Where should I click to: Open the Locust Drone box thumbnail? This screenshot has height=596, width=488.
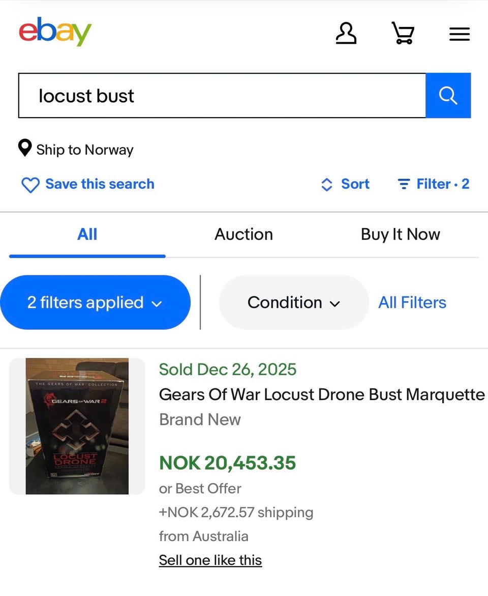pos(77,426)
